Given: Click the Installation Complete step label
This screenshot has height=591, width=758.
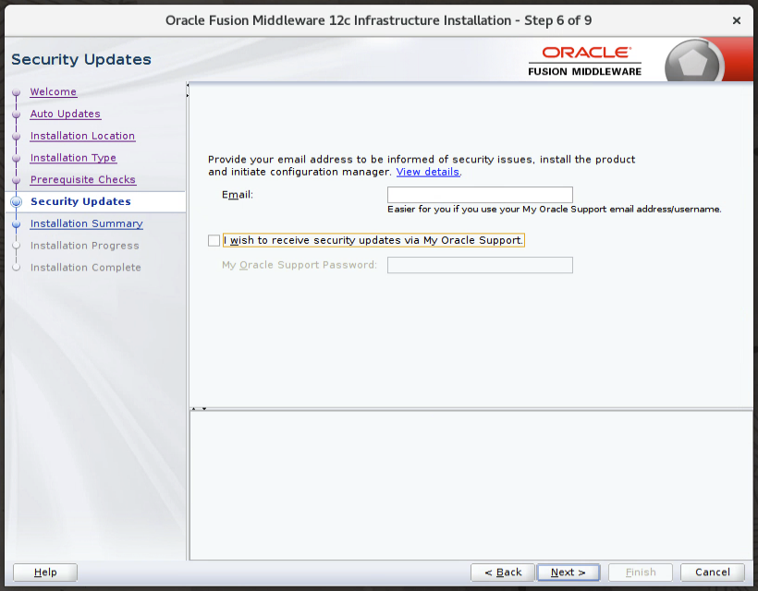Looking at the screenshot, I should (86, 268).
